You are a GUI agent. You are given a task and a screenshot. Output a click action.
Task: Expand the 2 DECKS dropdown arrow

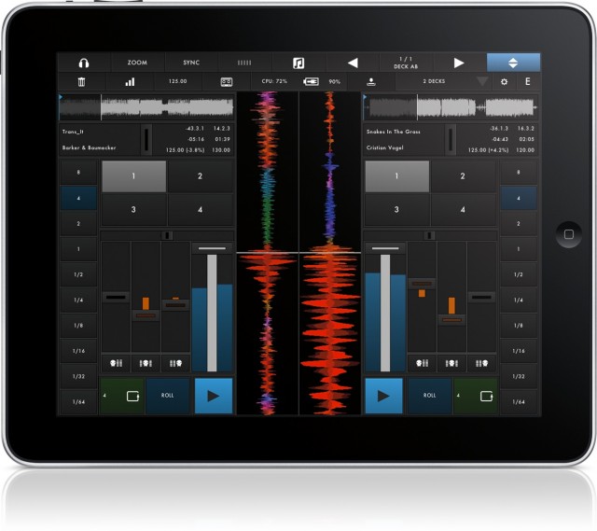click(x=481, y=82)
